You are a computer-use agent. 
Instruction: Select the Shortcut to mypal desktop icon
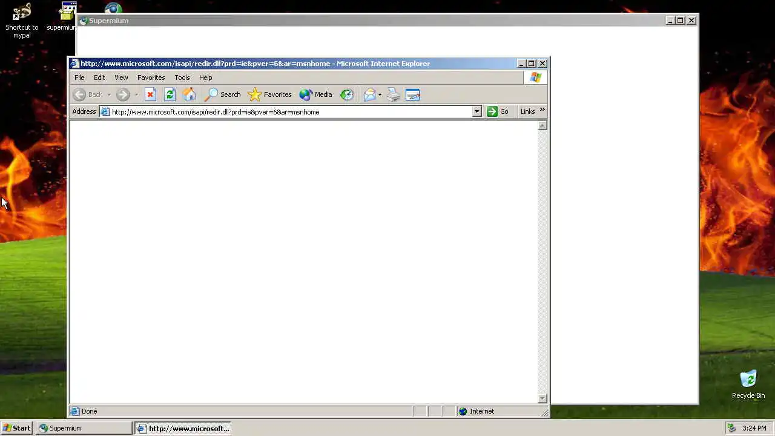(22, 21)
